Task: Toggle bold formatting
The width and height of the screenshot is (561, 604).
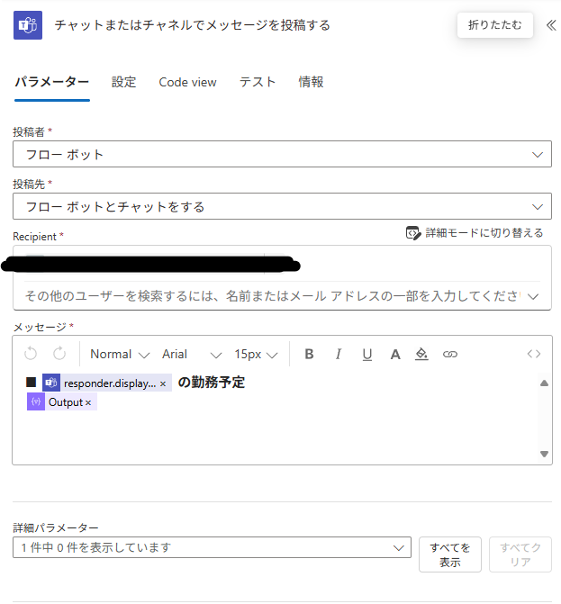Action: coord(309,354)
